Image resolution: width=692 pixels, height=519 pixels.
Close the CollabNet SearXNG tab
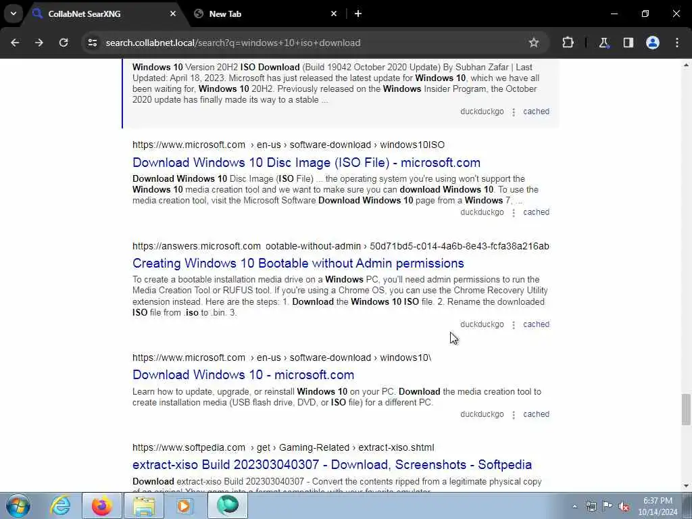[173, 14]
